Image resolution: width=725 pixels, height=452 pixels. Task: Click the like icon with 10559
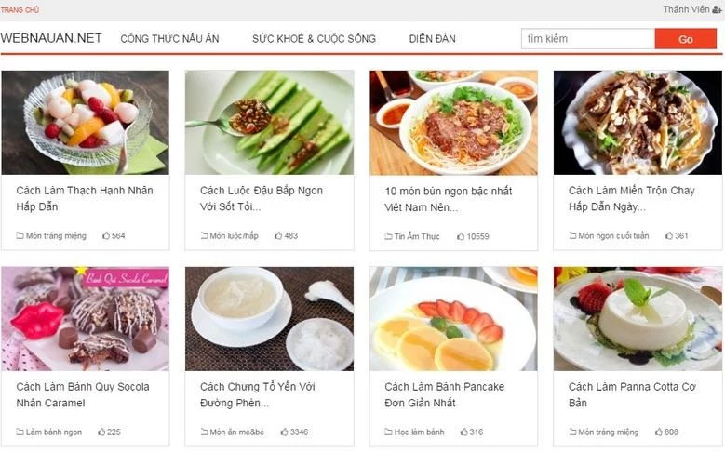(x=461, y=236)
